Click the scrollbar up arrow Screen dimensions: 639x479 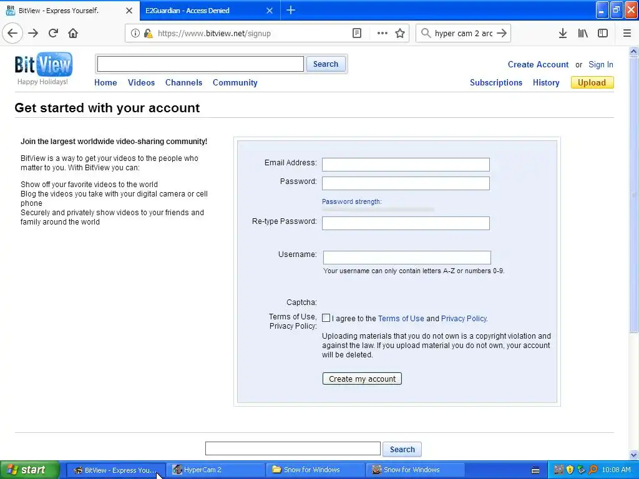(x=634, y=52)
